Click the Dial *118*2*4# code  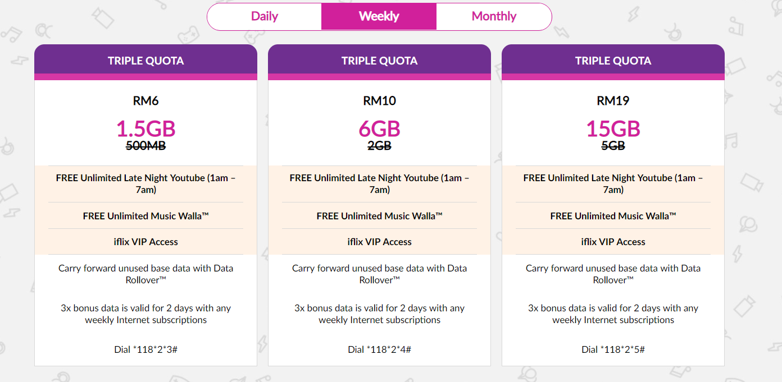(379, 349)
